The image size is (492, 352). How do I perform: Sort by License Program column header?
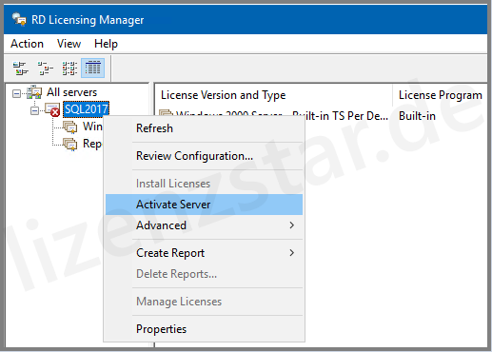click(440, 95)
